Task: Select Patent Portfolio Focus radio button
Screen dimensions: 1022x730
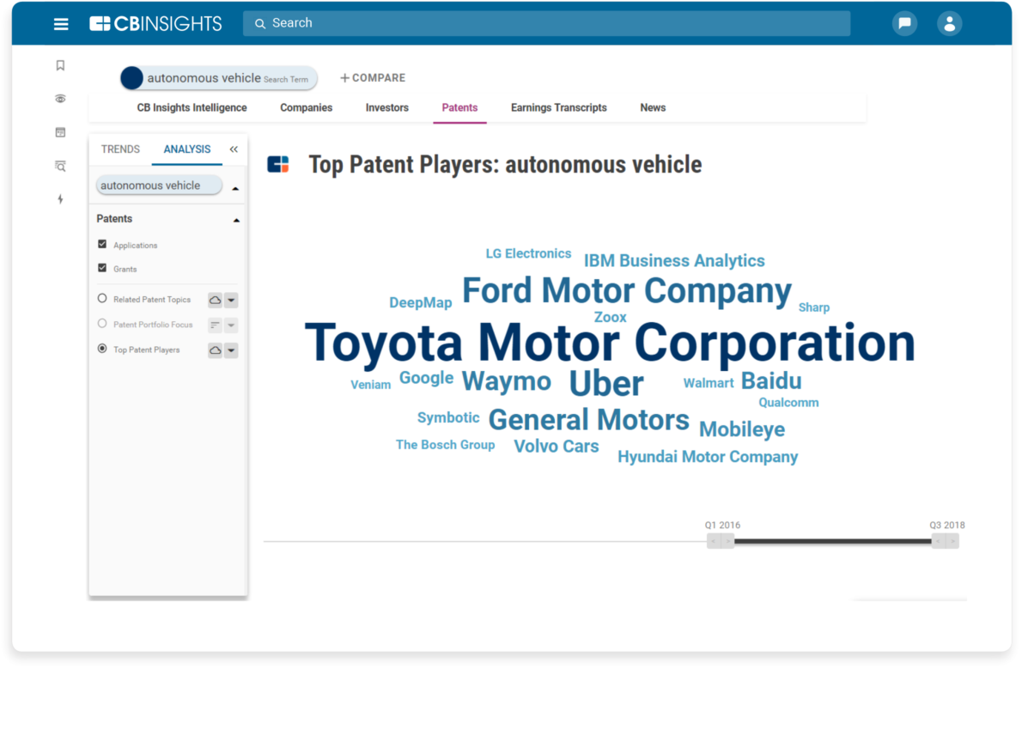Action: pyautogui.click(x=102, y=323)
